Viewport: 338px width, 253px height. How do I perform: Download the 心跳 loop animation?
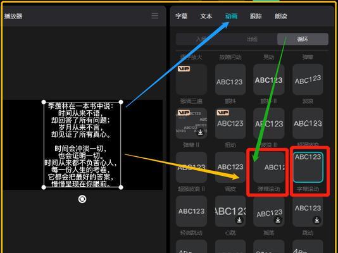pos(239,220)
